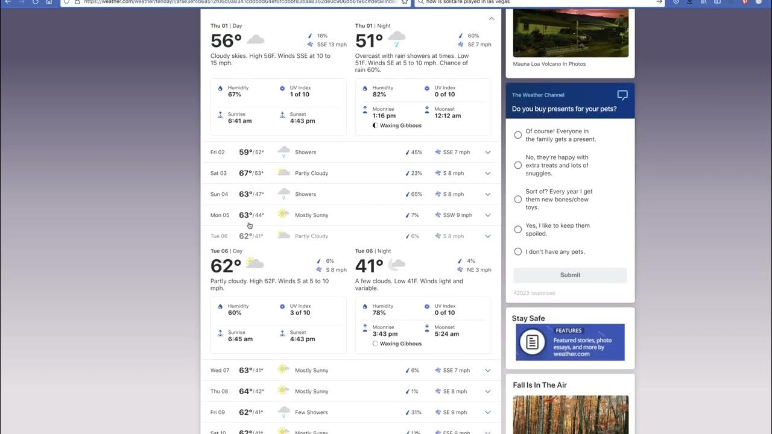Click '5:24 am' moonset time
Screen dimensions: 772x434
click(x=447, y=334)
